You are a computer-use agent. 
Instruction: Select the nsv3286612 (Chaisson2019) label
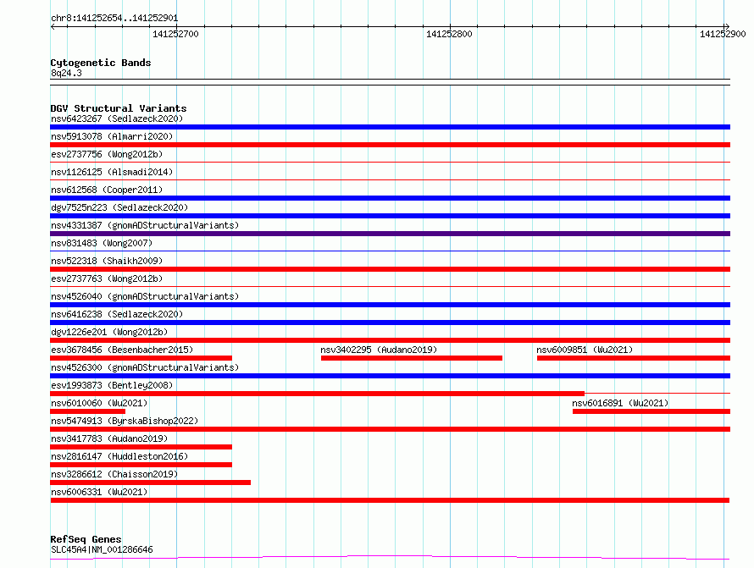(x=114, y=474)
